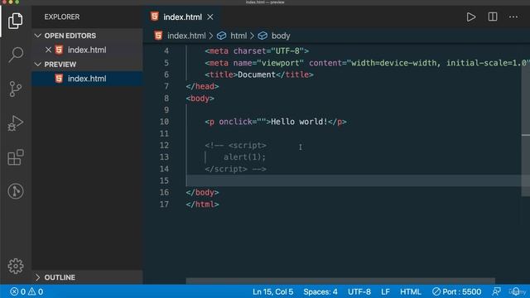Open the feedback icon in status bar

pyautogui.click(x=496, y=291)
